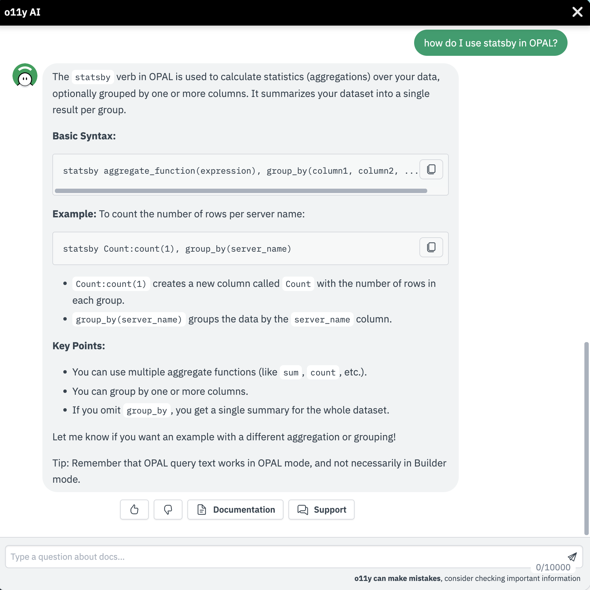
Task: Click the inline 'Count:count(1)' code chip
Action: pyautogui.click(x=111, y=284)
